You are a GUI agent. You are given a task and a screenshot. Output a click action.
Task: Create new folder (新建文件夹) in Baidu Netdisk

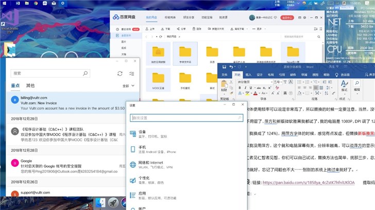pyautogui.click(x=216, y=29)
